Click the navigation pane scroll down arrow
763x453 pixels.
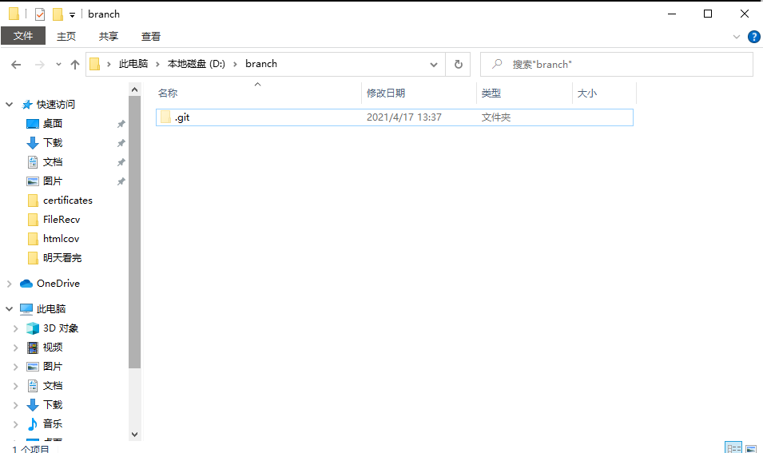135,435
